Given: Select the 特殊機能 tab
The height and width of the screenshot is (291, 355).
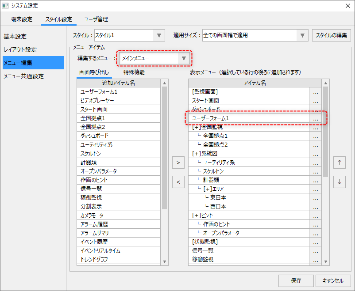Looking at the screenshot, I should click(134, 72).
